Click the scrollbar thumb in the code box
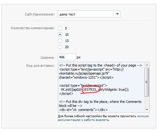 pyautogui.click(x=147, y=82)
